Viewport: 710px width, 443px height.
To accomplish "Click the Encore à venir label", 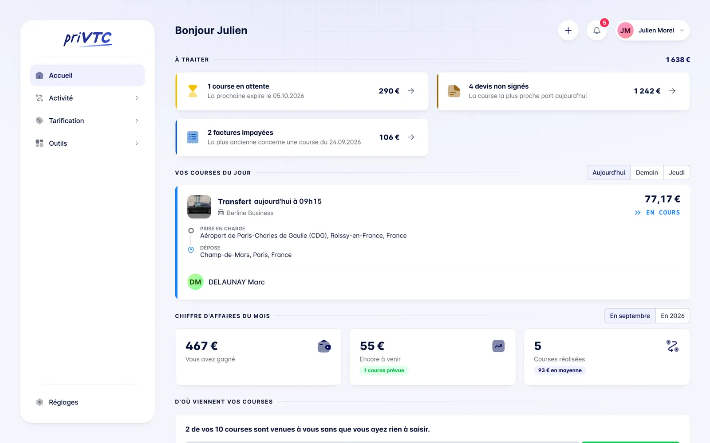I will click(x=380, y=359).
